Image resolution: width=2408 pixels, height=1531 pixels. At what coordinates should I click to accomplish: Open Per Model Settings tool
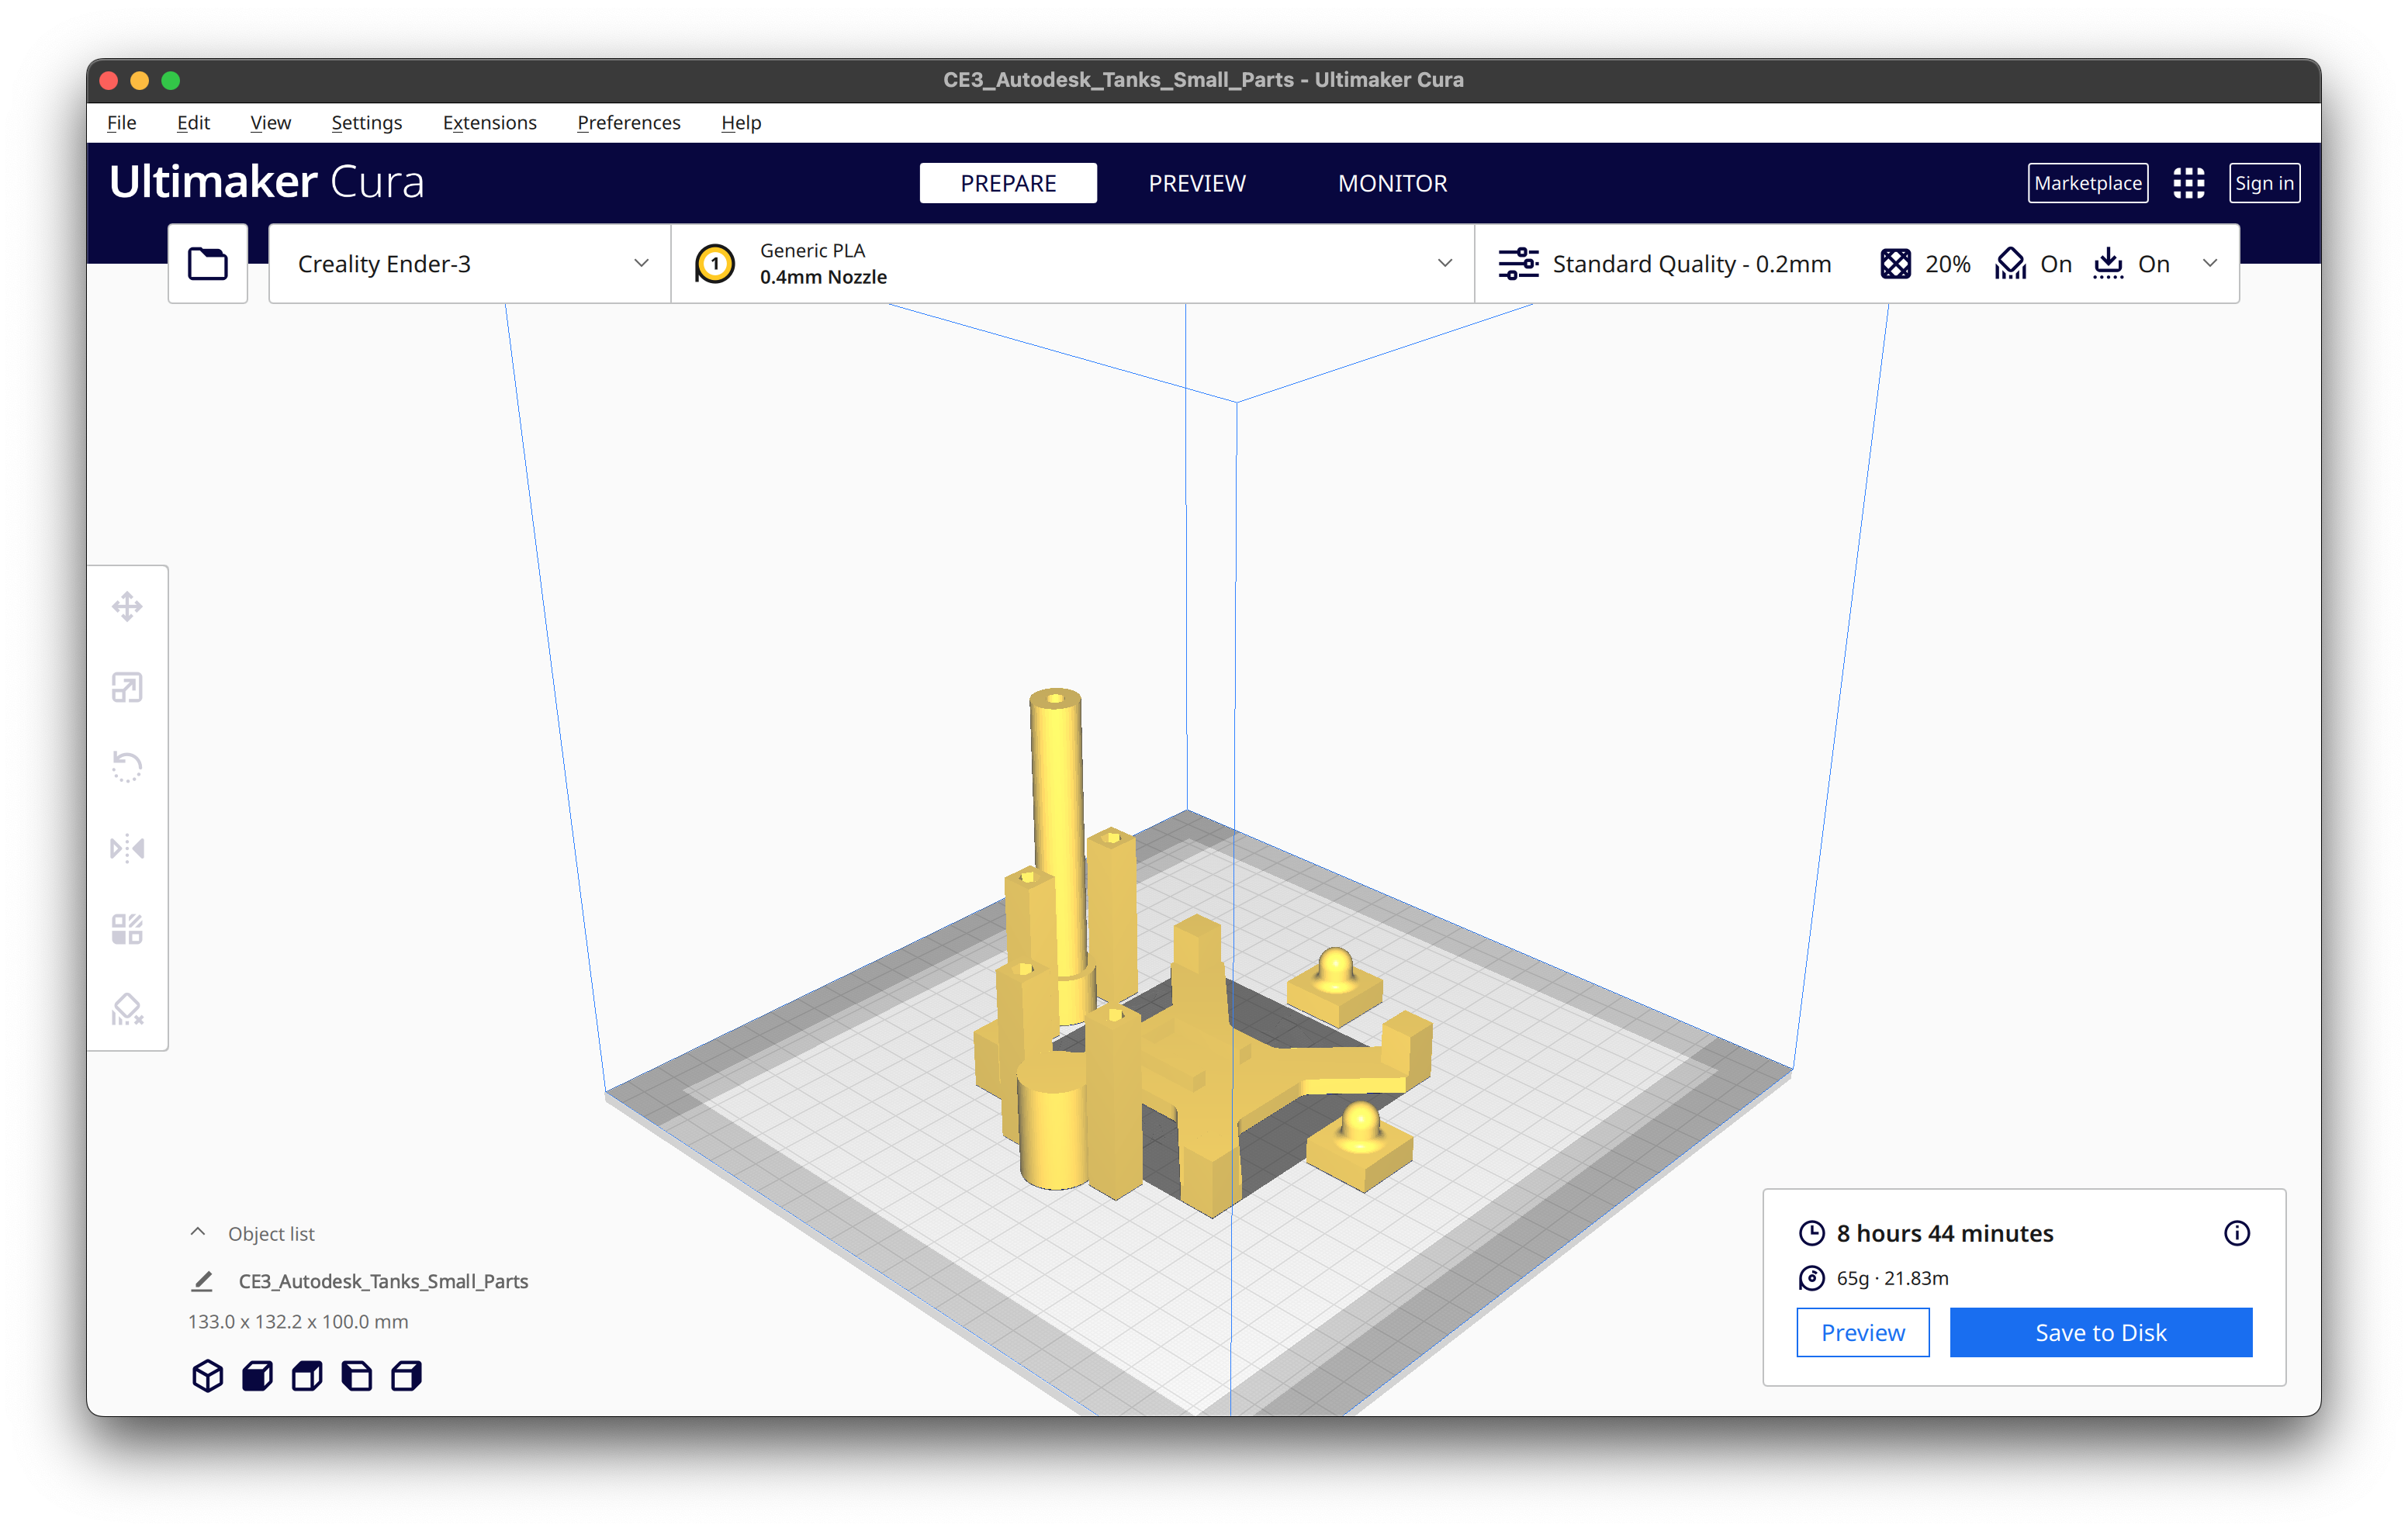point(127,929)
